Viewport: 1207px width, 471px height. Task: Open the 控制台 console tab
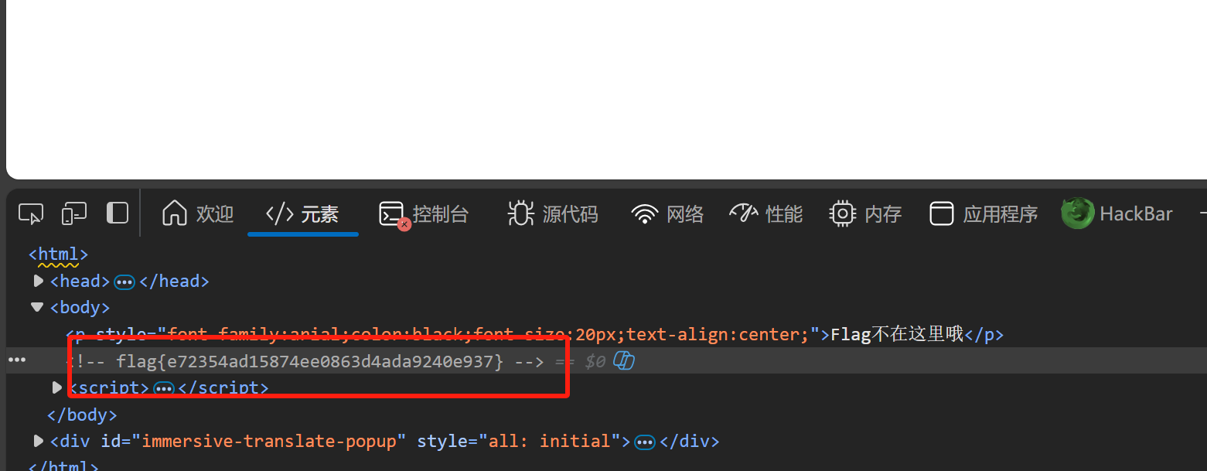[x=424, y=213]
